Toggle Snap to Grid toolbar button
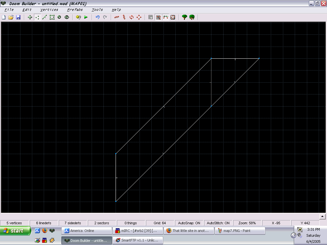The image size is (327, 245). click(158, 17)
